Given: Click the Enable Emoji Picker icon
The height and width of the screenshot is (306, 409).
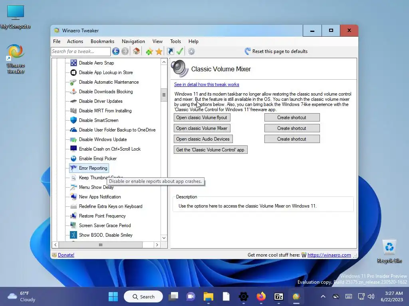Looking at the screenshot, I should (x=73, y=159).
